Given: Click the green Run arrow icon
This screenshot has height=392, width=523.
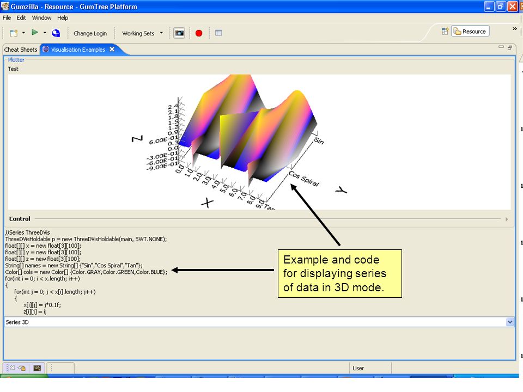Looking at the screenshot, I should 34,32.
